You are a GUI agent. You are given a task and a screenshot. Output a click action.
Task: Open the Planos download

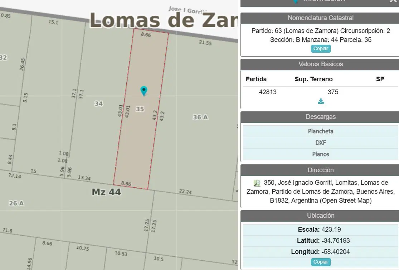point(321,154)
